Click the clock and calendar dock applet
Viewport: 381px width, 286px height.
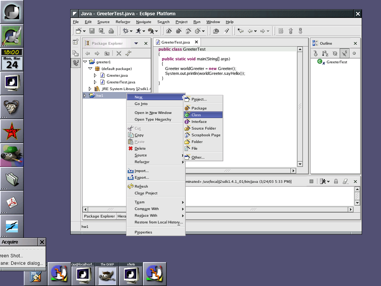coord(12,60)
